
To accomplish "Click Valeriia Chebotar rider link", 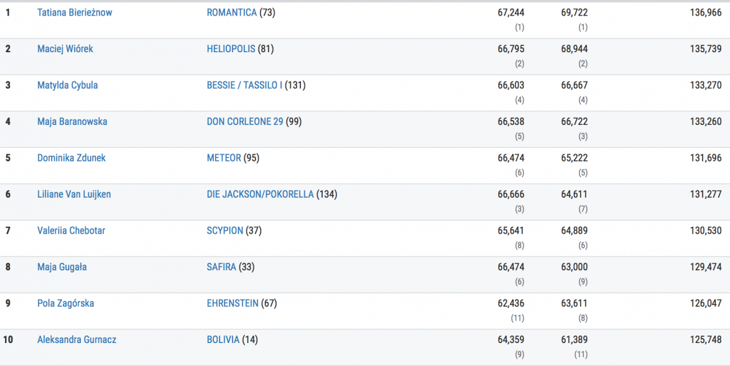I will point(71,231).
